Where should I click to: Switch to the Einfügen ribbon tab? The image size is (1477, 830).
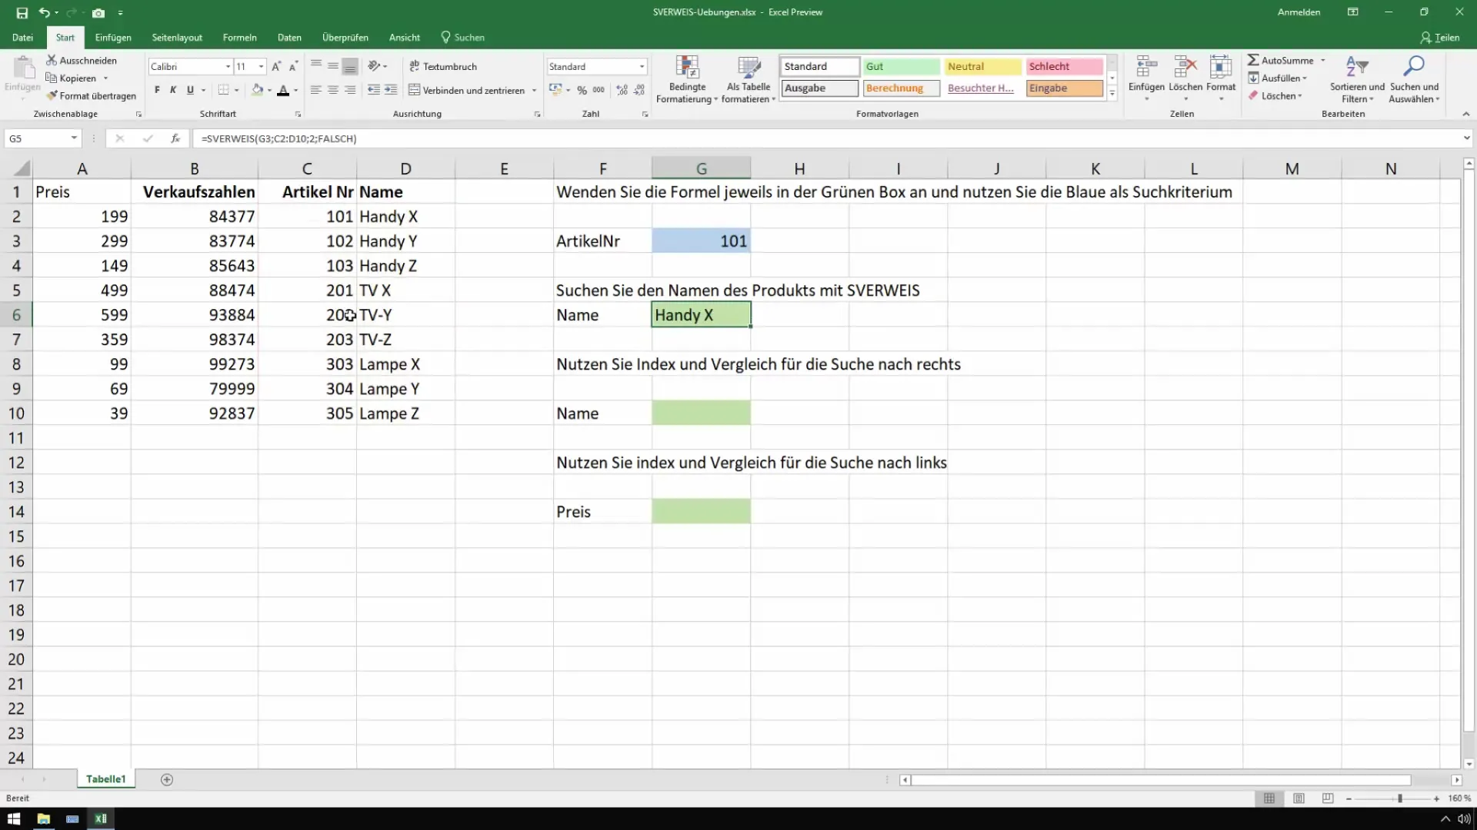click(113, 37)
